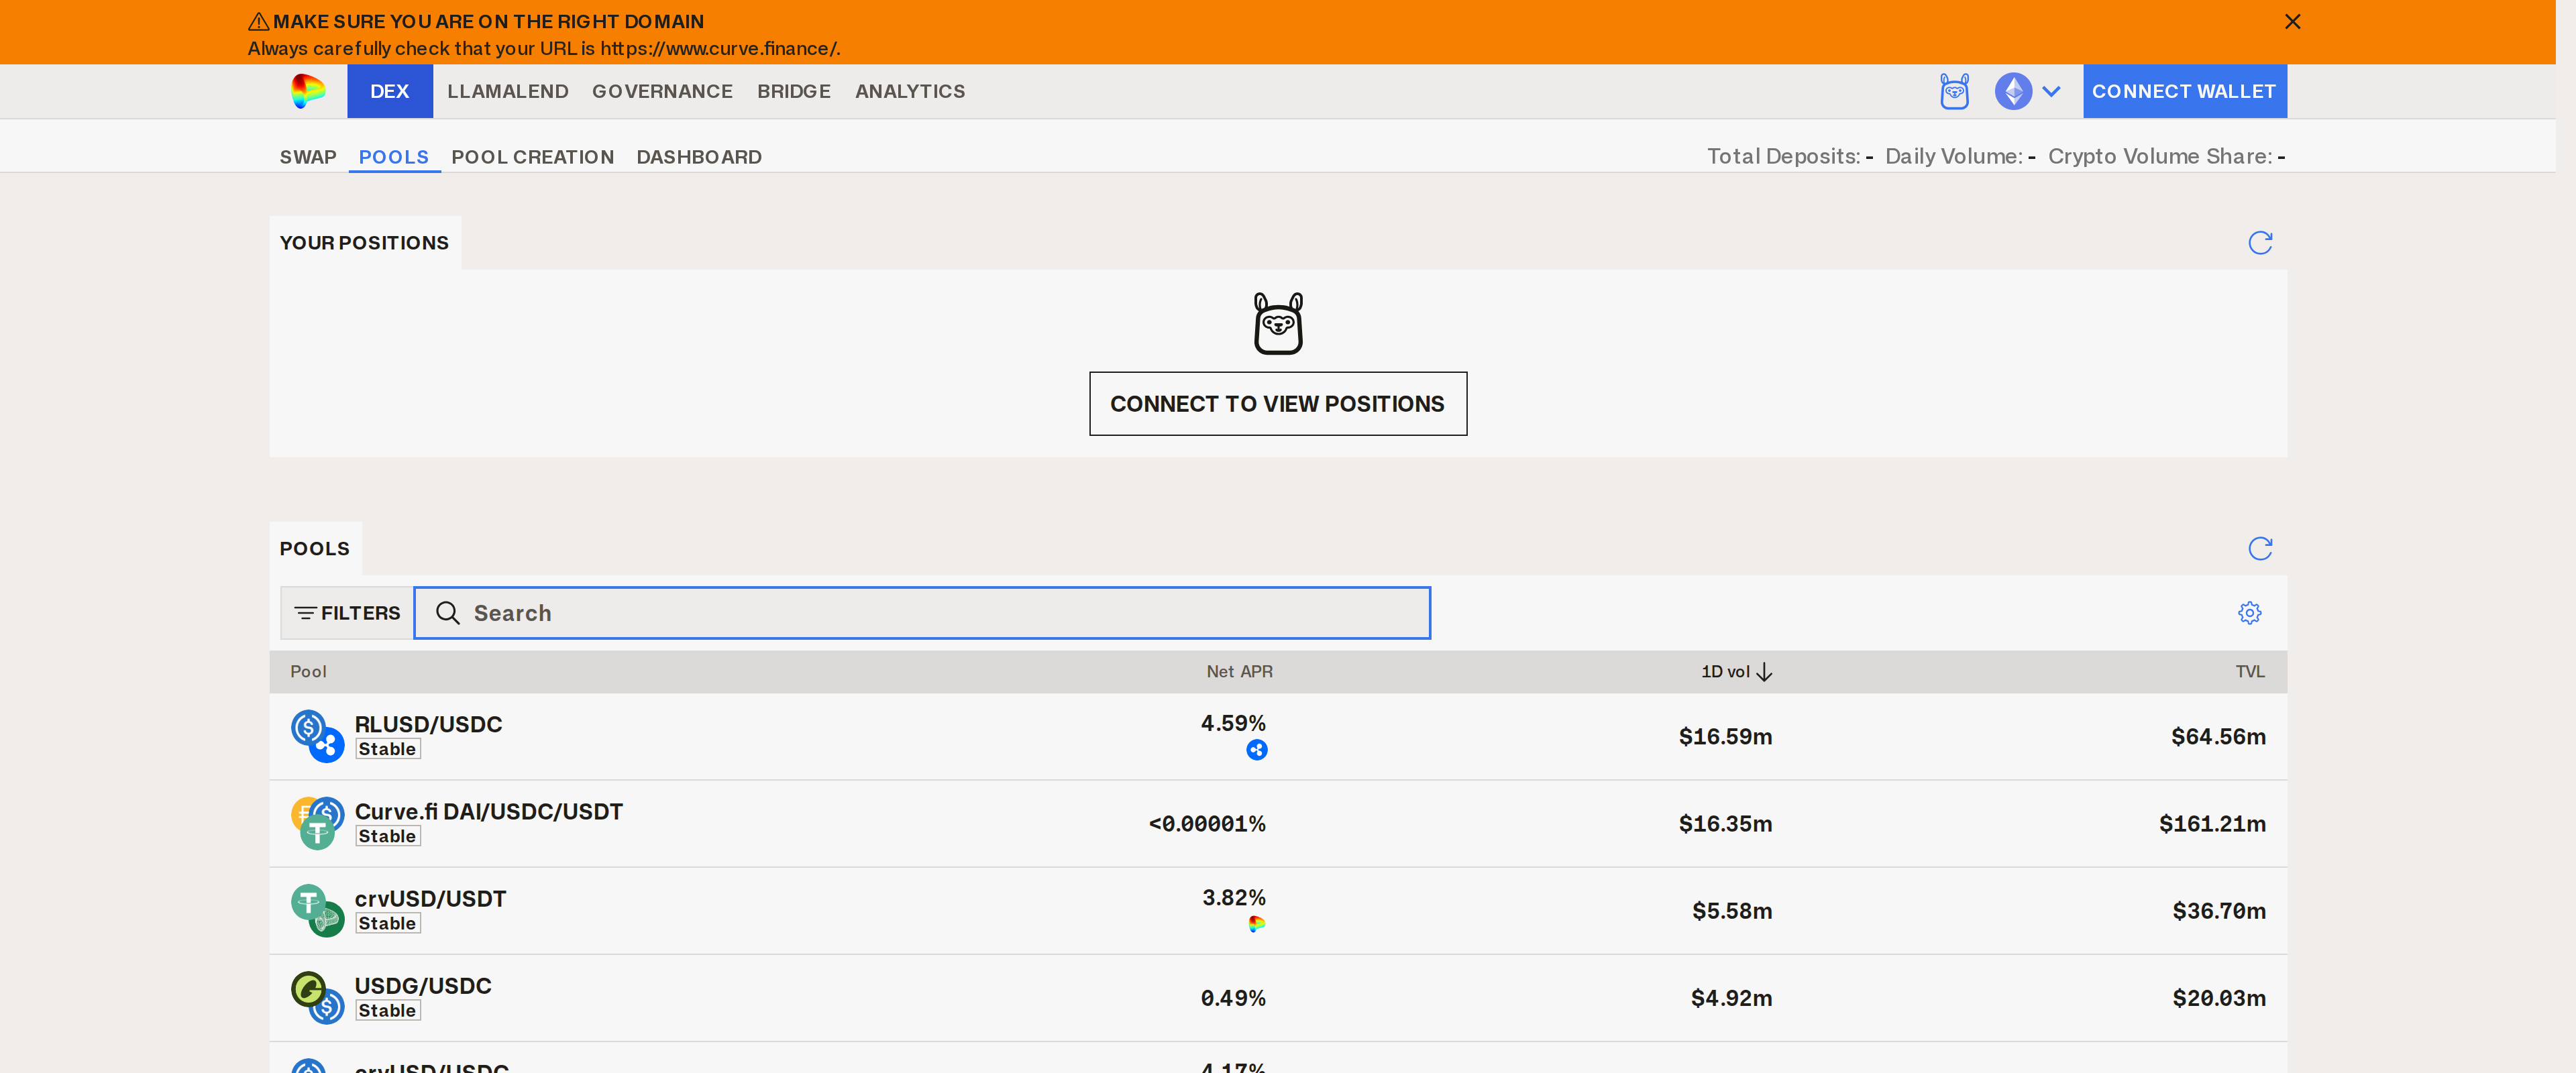This screenshot has width=2576, height=1073.
Task: Click the Stable tag under RLUSD/USDC
Action: tap(388, 749)
